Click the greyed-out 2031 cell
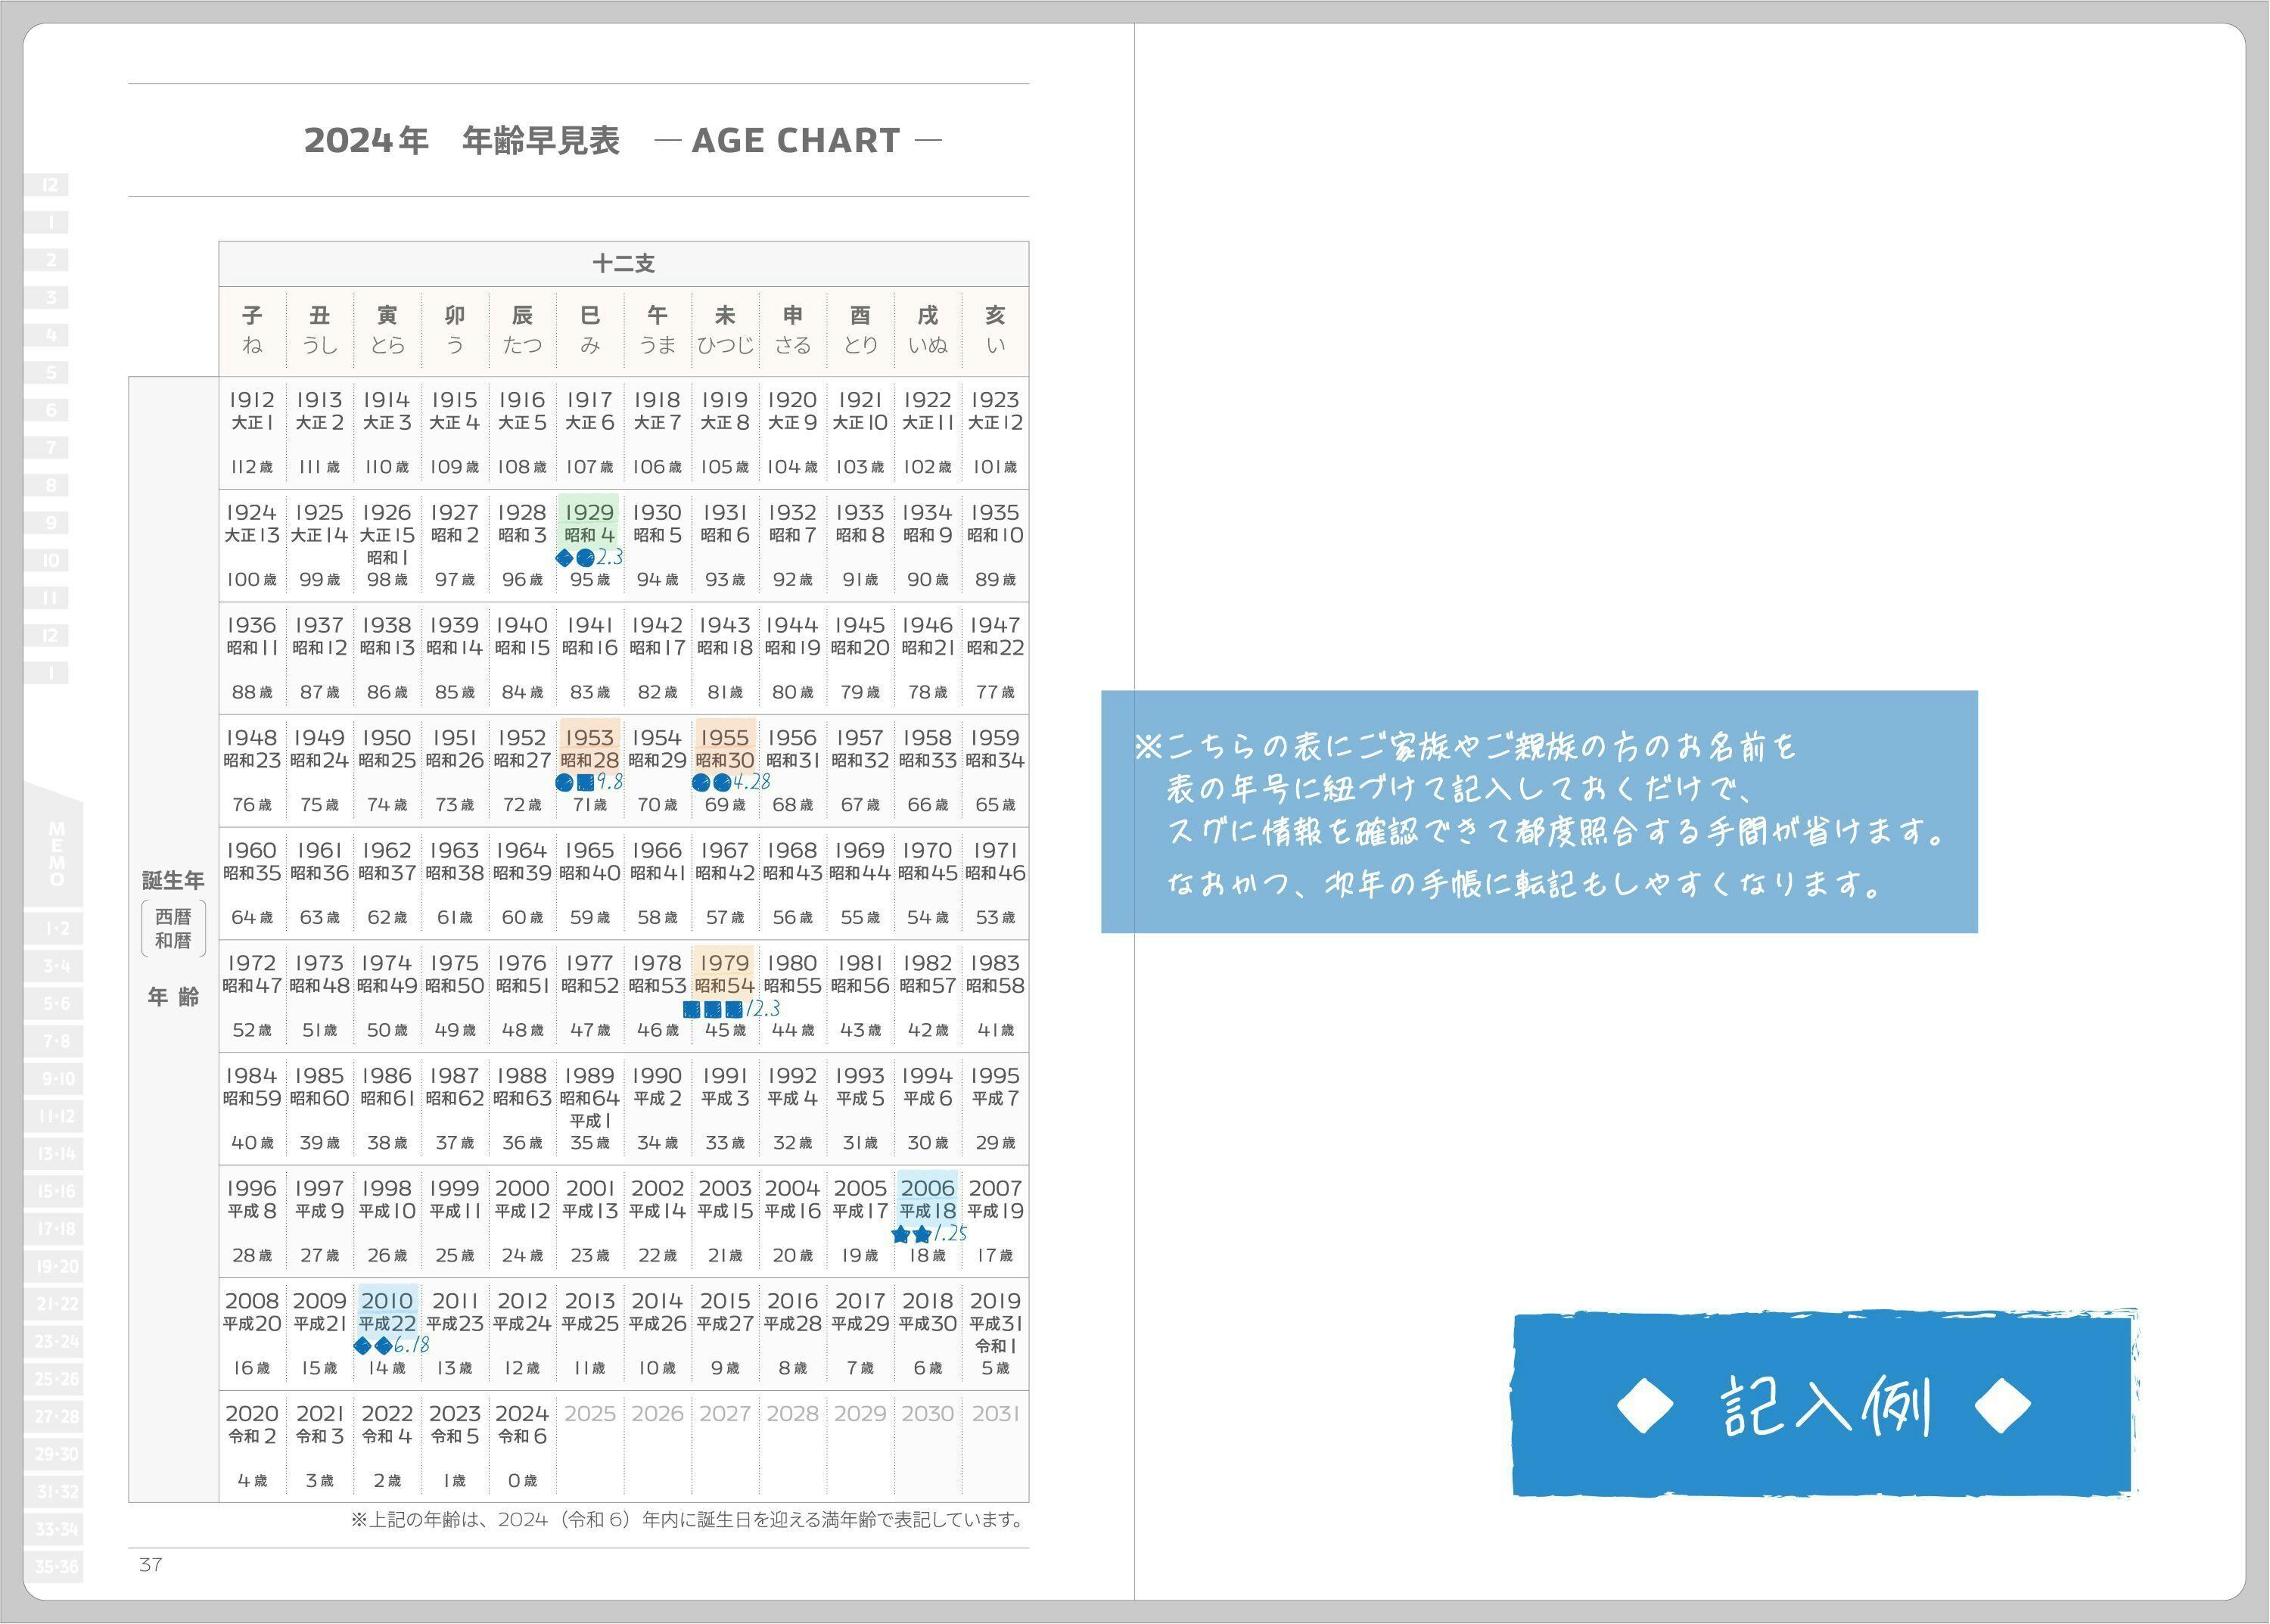 click(x=995, y=1414)
